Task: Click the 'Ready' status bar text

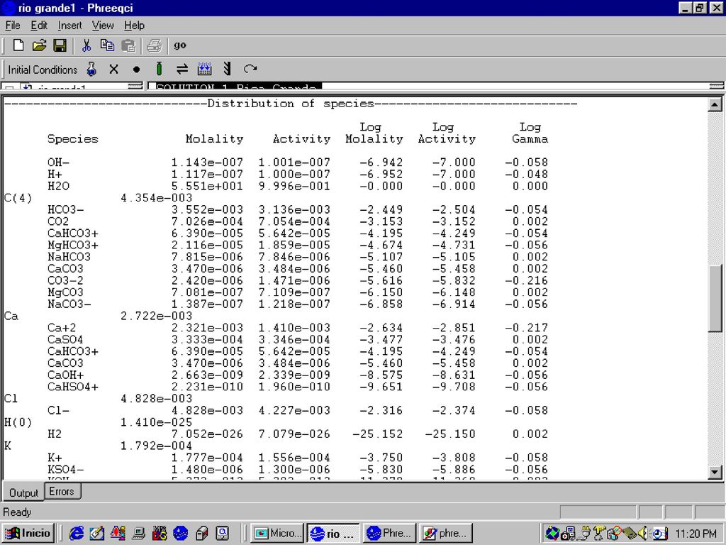Action: point(17,512)
